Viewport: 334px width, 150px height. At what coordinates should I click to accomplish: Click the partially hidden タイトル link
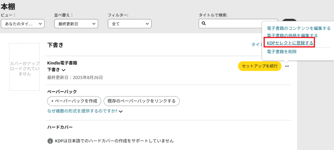(256, 44)
